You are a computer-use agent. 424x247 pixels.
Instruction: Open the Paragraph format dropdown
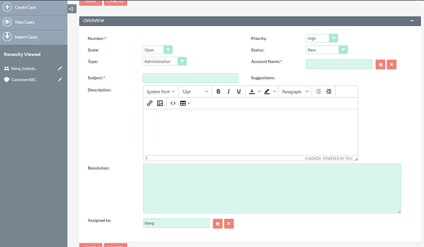coord(295,92)
